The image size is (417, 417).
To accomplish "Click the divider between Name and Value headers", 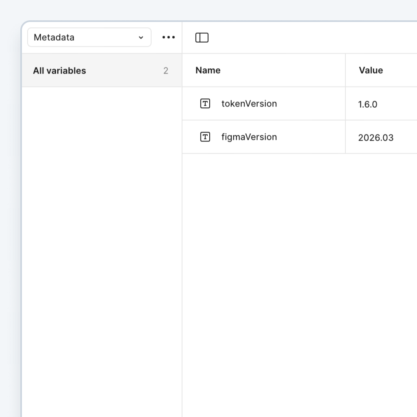I will click(345, 70).
